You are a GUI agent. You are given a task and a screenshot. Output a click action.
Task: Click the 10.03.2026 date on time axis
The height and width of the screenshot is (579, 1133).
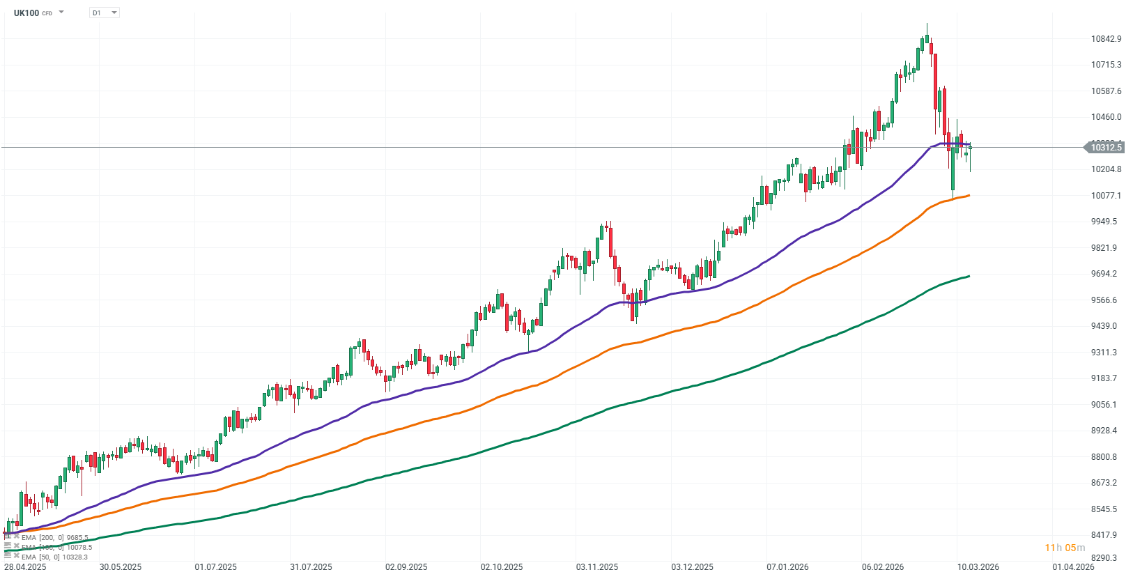pos(978,566)
